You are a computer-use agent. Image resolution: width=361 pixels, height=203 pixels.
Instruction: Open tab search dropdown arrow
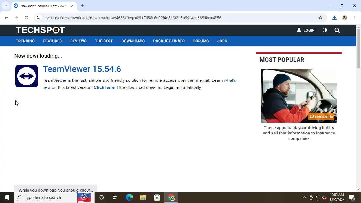(6, 6)
